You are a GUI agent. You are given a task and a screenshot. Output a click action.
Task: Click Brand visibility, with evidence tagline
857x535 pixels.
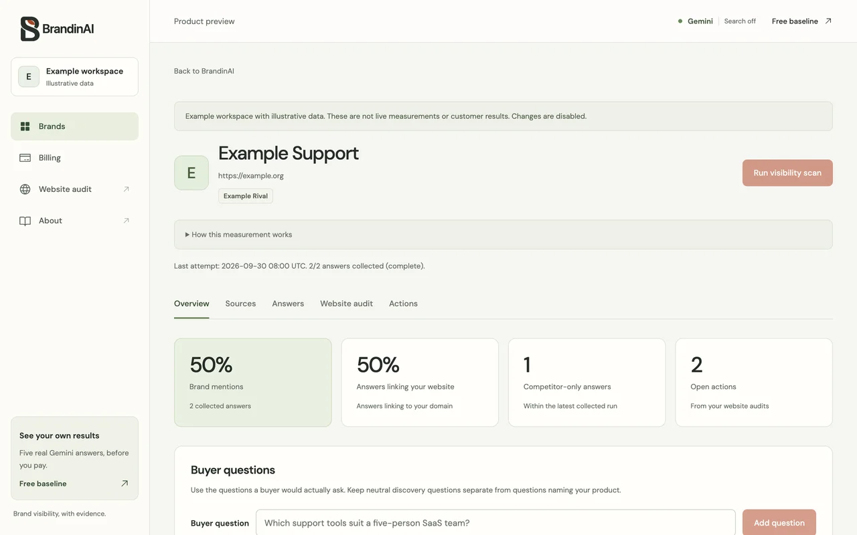(60, 514)
